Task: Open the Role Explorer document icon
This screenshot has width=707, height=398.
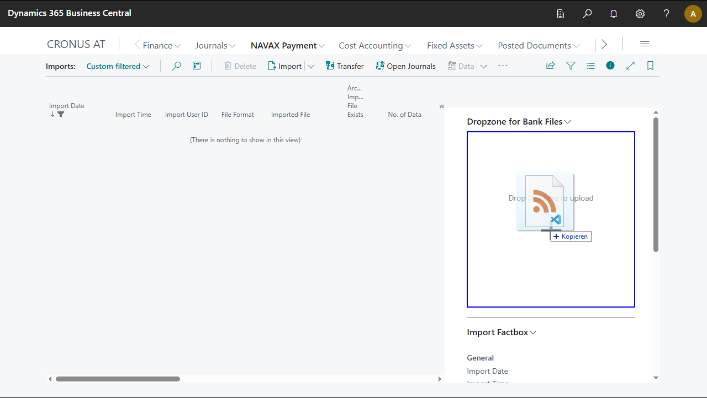Action: click(x=561, y=14)
